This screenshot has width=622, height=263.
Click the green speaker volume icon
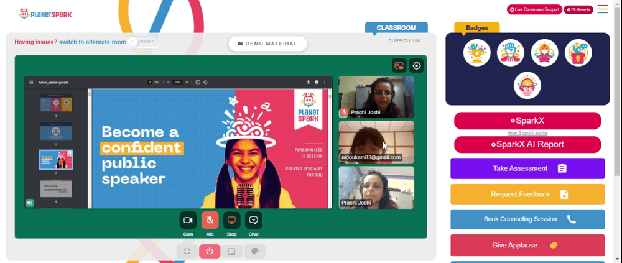pyautogui.click(x=29, y=203)
